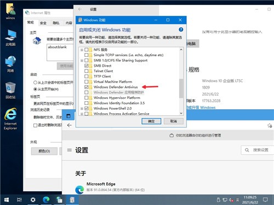
Task: Open the Windows Features taskbar icon
Action: (72, 200)
